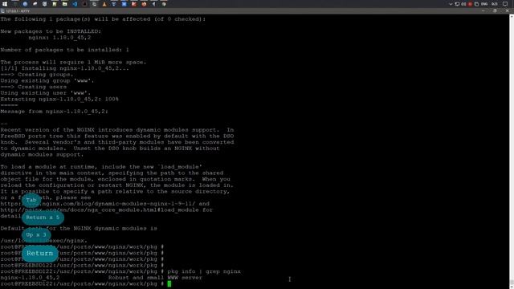Image resolution: width=514 pixels, height=289 pixels.
Task: Click "[1/1] Installing nginx-1.18.0_45,2..." line
Action: pyautogui.click(x=64, y=68)
